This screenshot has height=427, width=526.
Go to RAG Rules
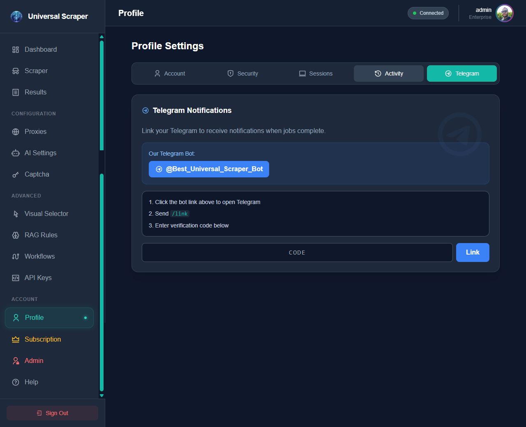[49, 235]
